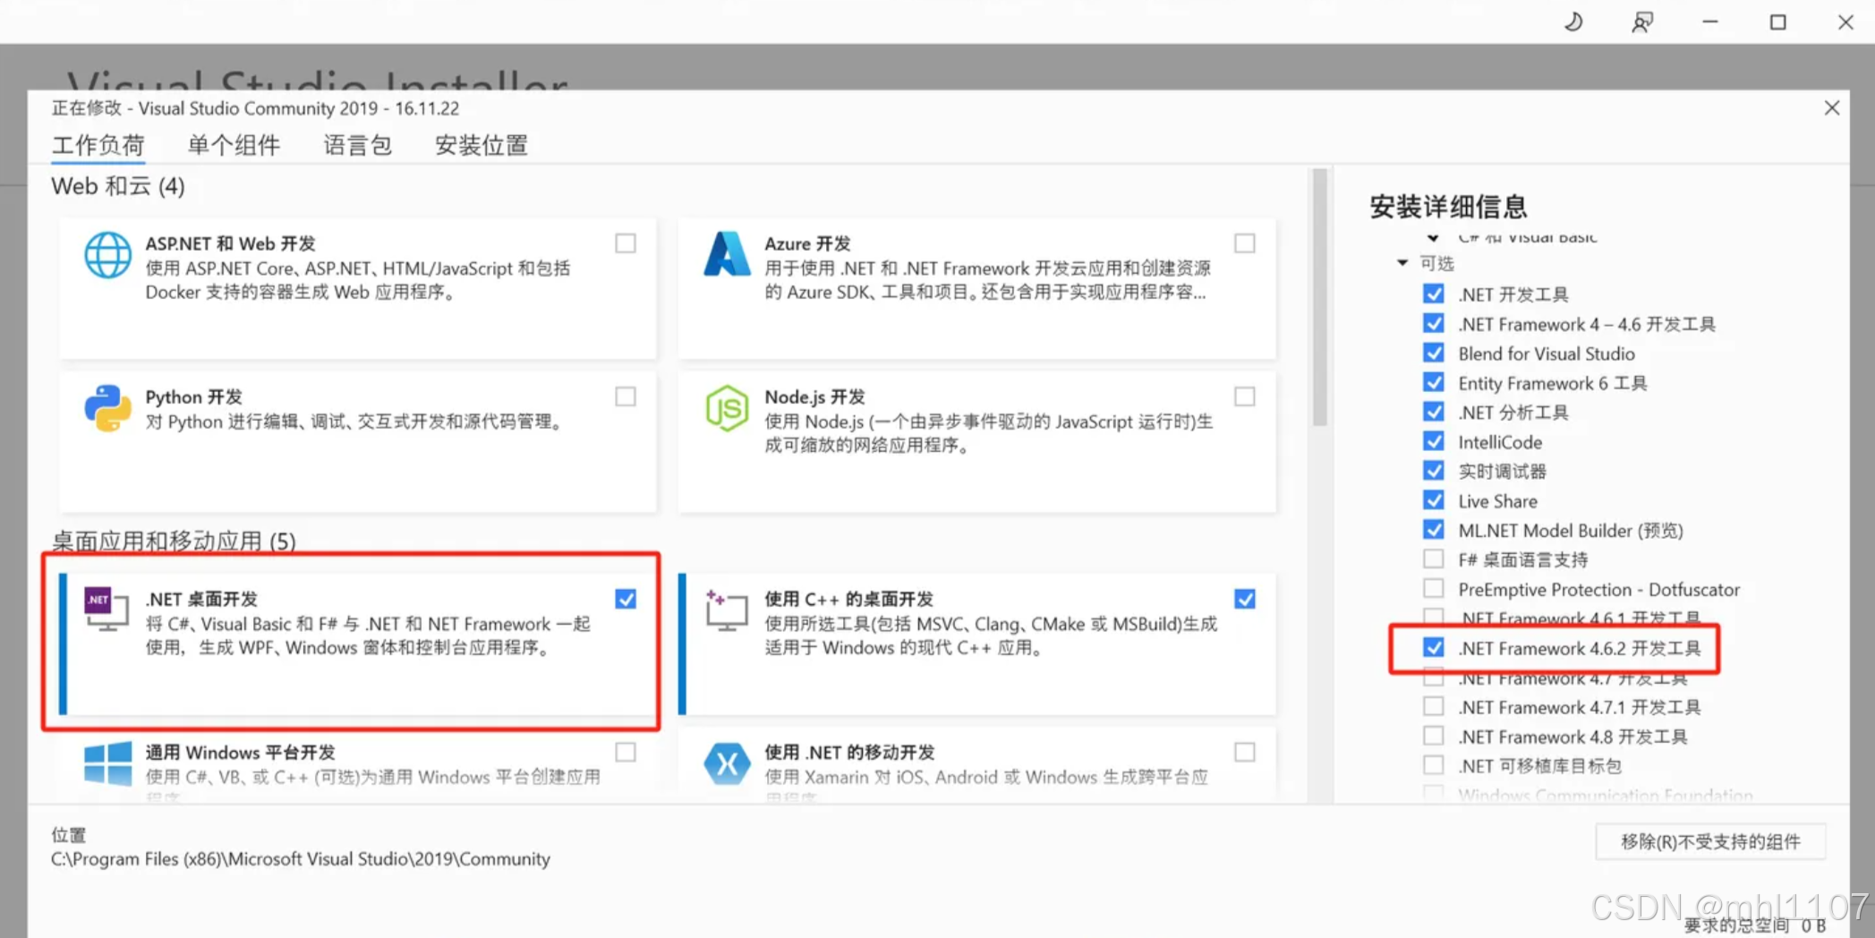Uncheck the Live Share component

click(x=1434, y=500)
